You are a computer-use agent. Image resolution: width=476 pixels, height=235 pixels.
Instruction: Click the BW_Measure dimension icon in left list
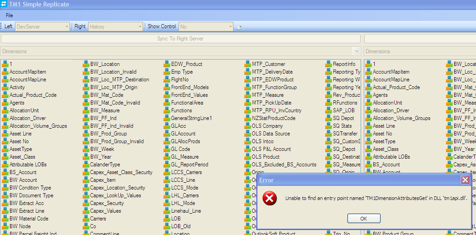[x=85, y=110]
